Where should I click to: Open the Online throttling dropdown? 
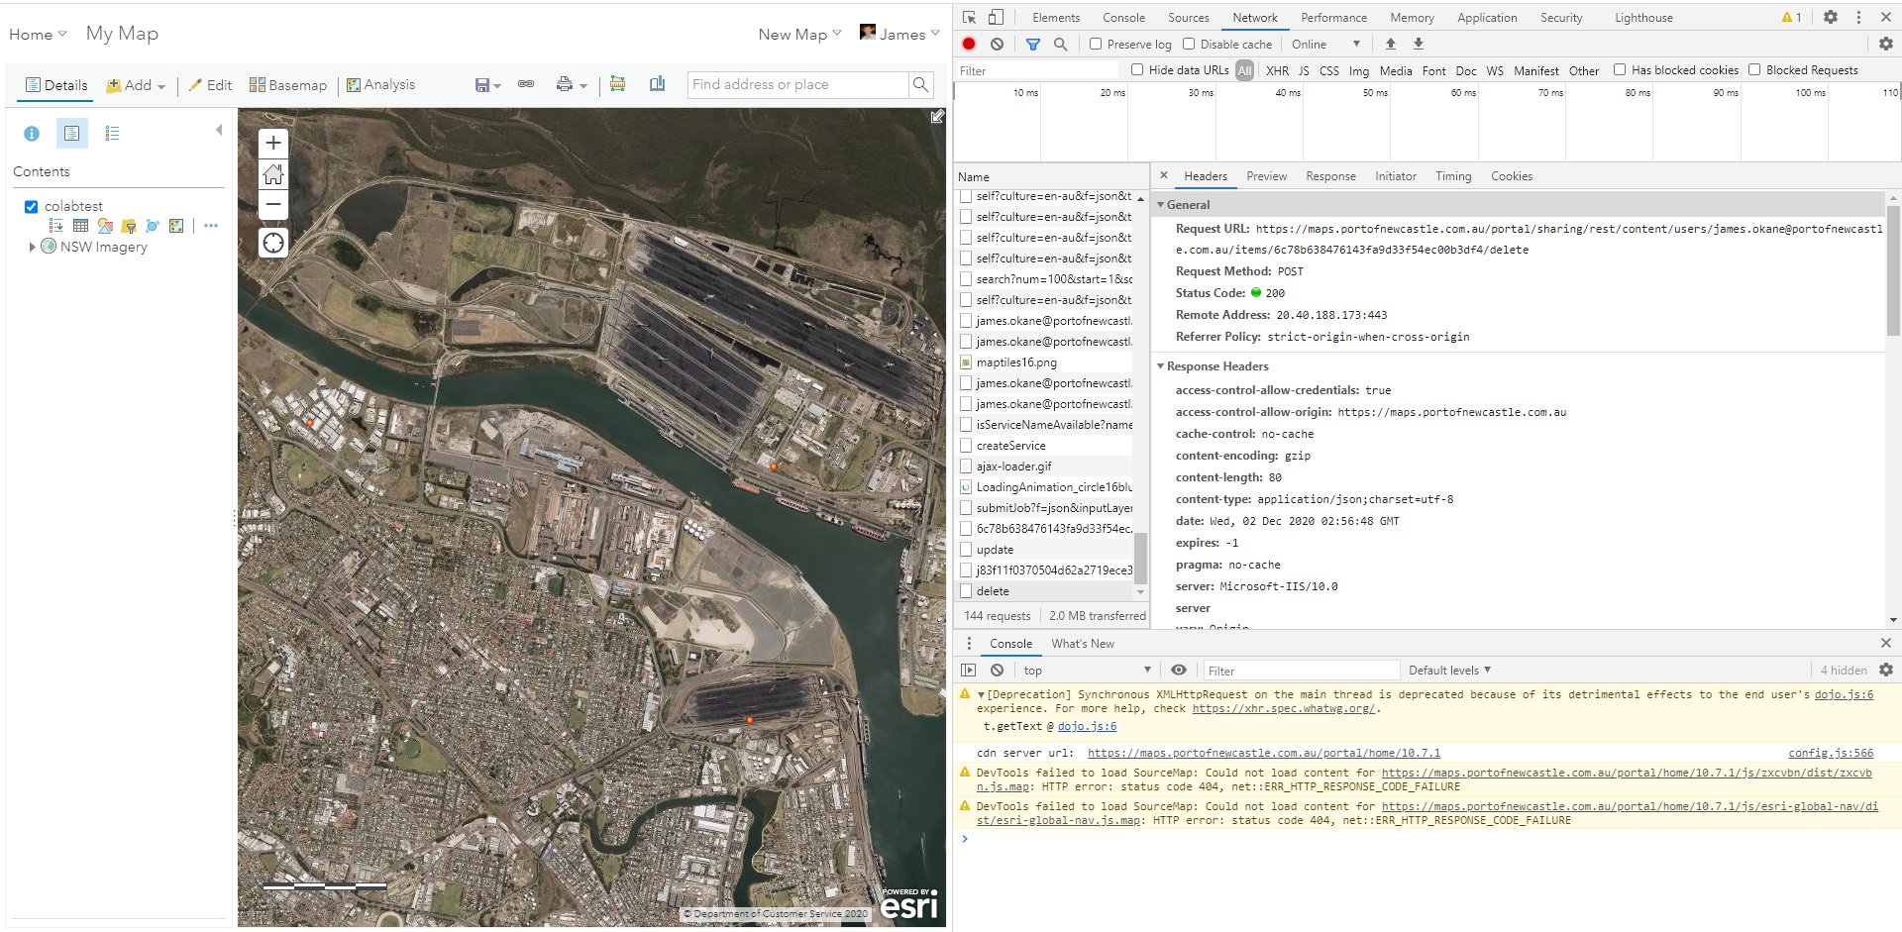coord(1325,45)
